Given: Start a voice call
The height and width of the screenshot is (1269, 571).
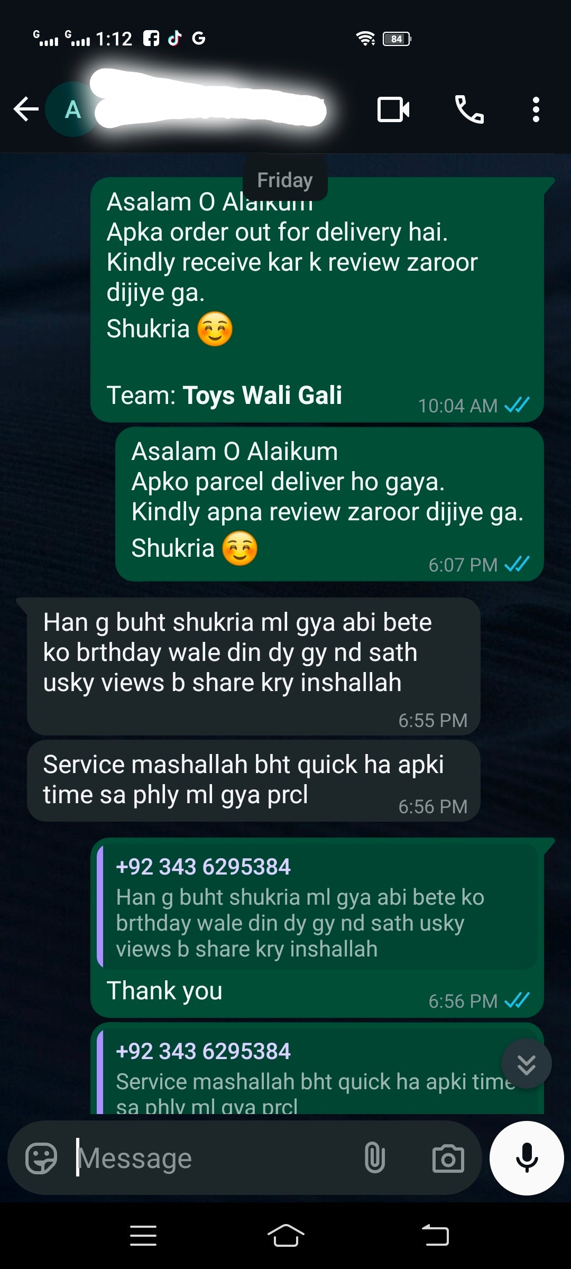Looking at the screenshot, I should 469,109.
